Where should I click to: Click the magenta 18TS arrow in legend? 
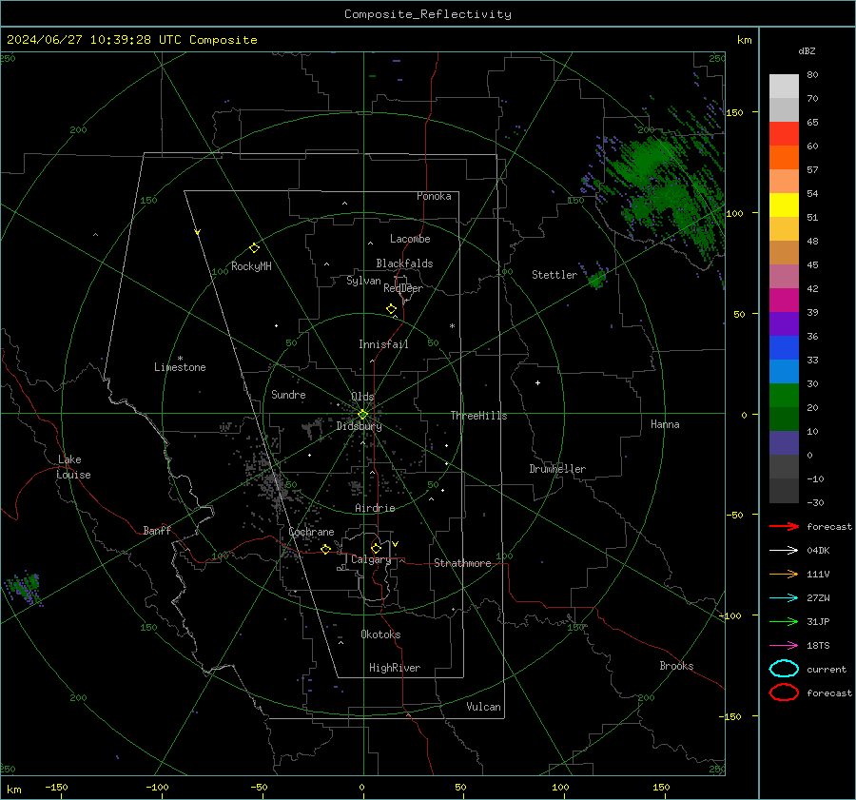(x=784, y=646)
